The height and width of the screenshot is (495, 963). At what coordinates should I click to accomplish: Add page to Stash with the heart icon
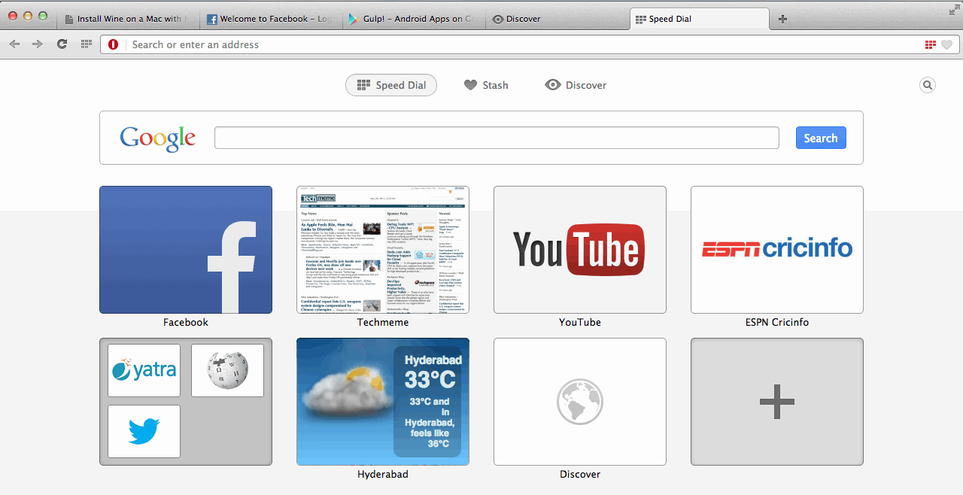[x=946, y=44]
